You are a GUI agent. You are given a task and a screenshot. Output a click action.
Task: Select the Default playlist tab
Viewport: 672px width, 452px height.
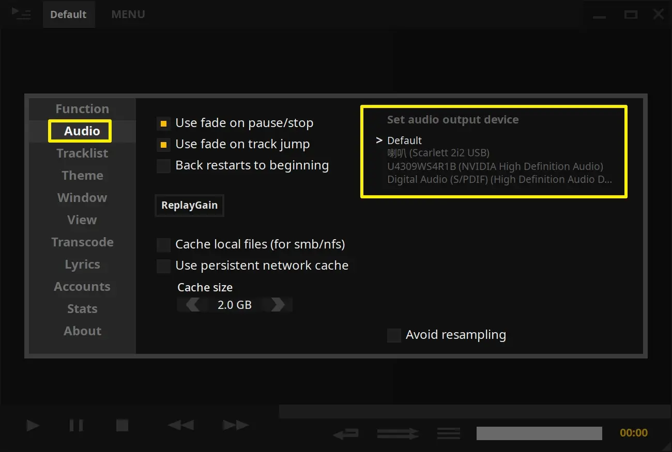[68, 14]
